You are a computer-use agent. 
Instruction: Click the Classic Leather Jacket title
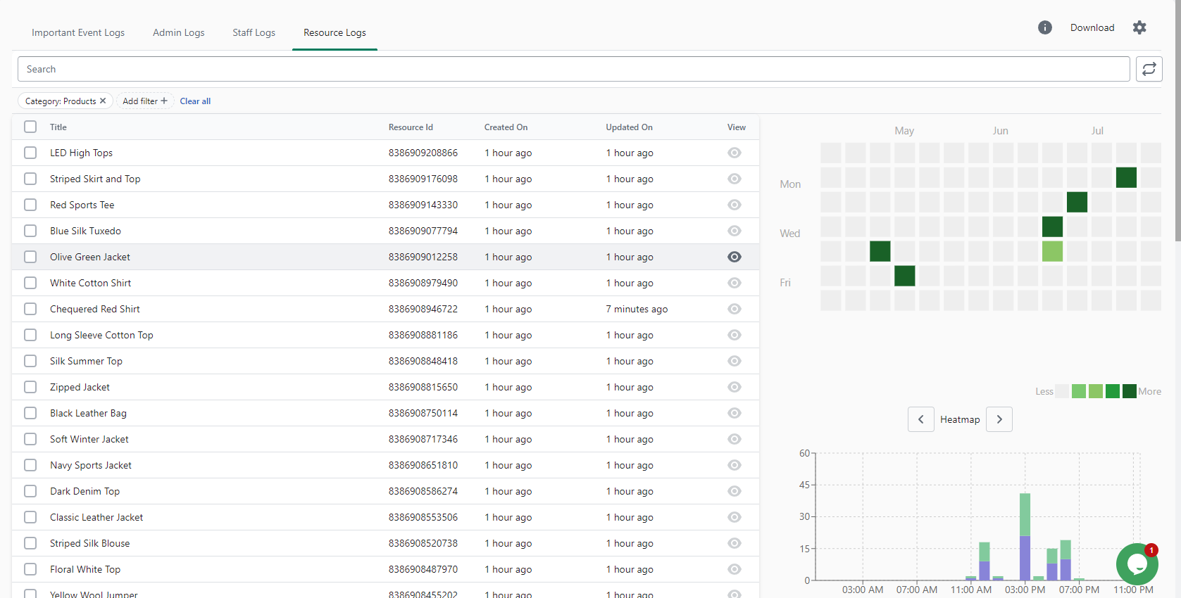click(x=96, y=517)
